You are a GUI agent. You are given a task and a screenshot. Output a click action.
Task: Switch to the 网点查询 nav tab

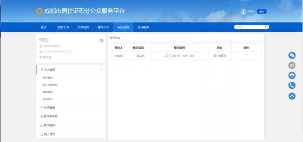coord(123,27)
